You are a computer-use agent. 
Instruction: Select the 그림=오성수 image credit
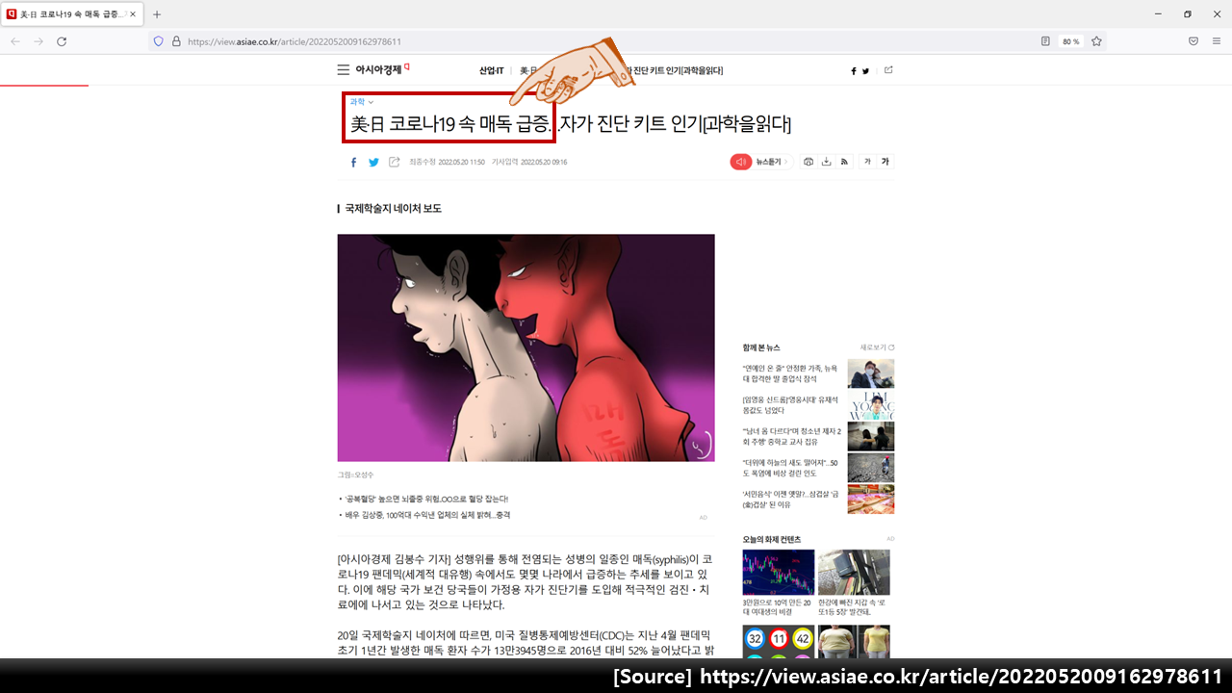(x=355, y=475)
